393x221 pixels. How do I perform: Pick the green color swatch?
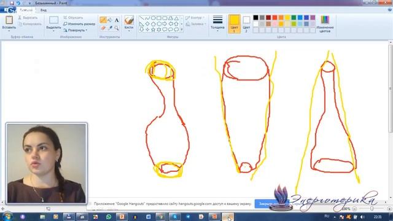tap(294, 18)
